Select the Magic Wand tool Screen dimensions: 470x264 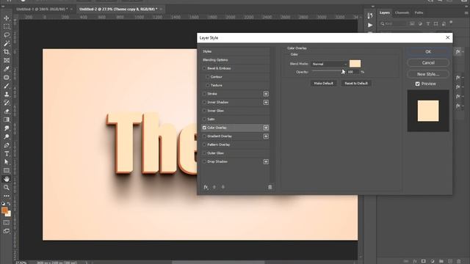pyautogui.click(x=7, y=44)
